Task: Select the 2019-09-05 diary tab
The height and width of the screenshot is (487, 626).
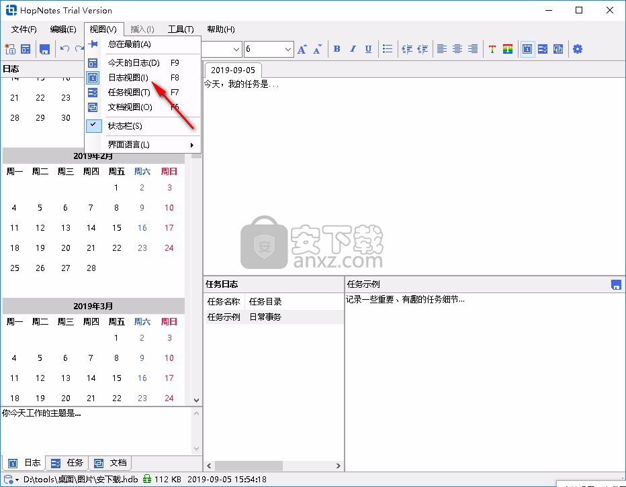Action: pos(233,70)
